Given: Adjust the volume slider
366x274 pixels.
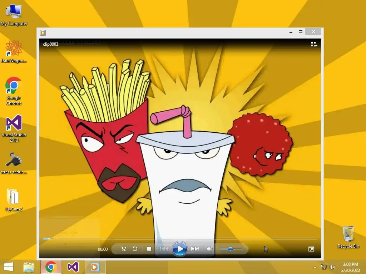Looking at the screenshot, I should 231,249.
